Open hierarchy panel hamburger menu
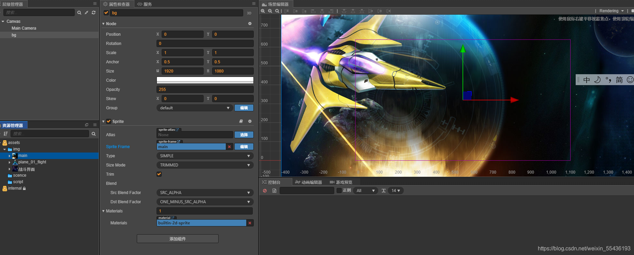The width and height of the screenshot is (634, 255). pos(95,4)
